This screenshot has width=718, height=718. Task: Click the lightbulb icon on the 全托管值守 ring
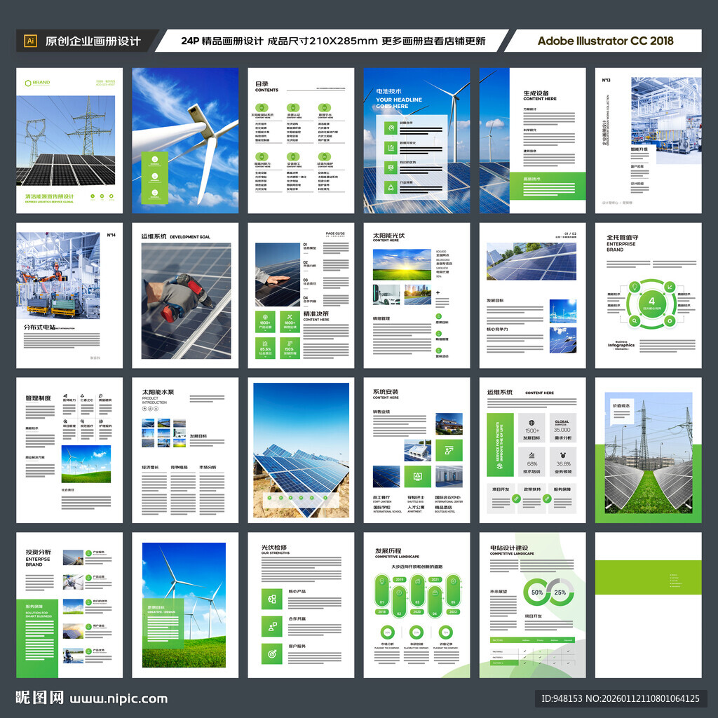click(634, 287)
